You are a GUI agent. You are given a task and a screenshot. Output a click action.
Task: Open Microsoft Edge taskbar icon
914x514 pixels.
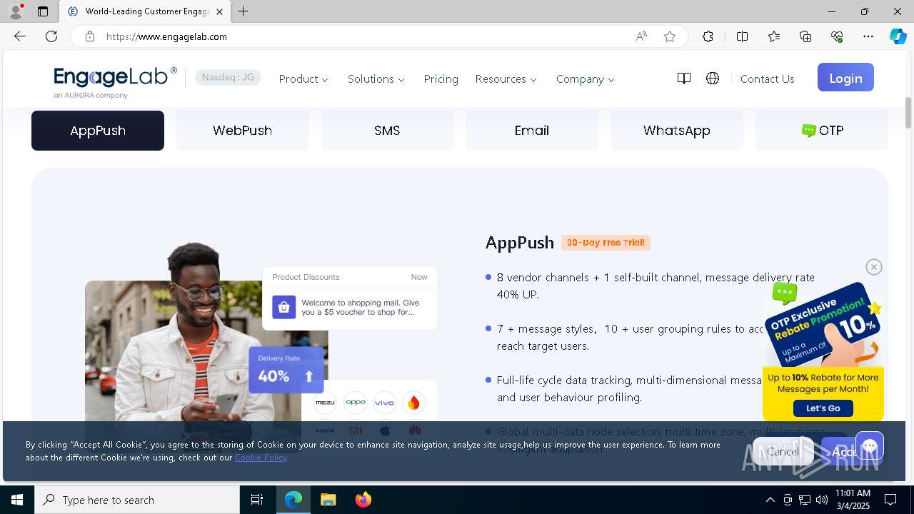click(x=293, y=500)
